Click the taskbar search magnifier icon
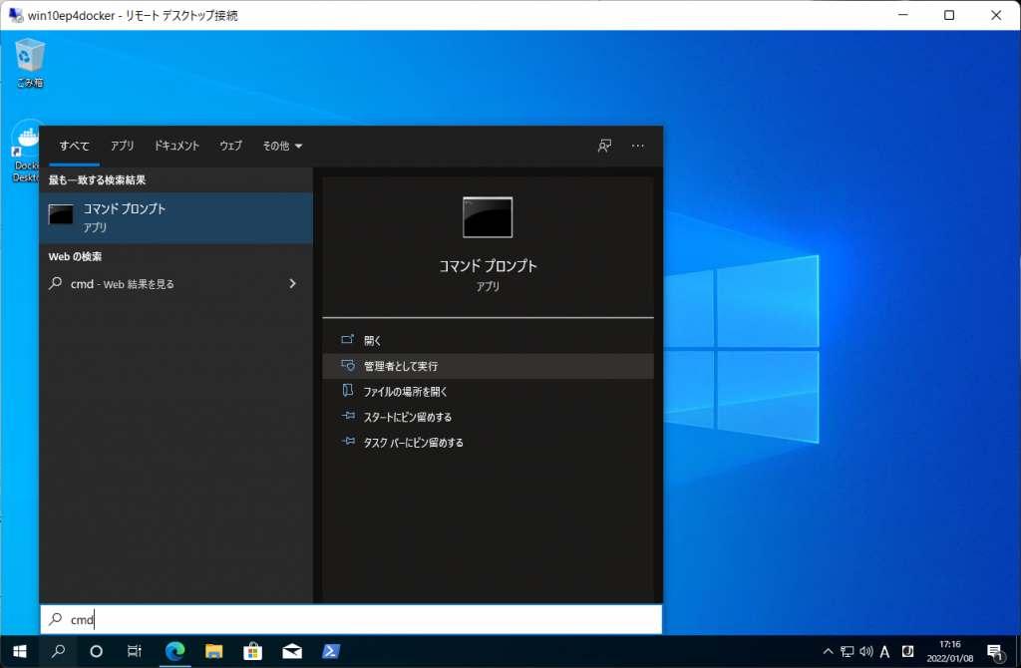The height and width of the screenshot is (668, 1021). [58, 651]
